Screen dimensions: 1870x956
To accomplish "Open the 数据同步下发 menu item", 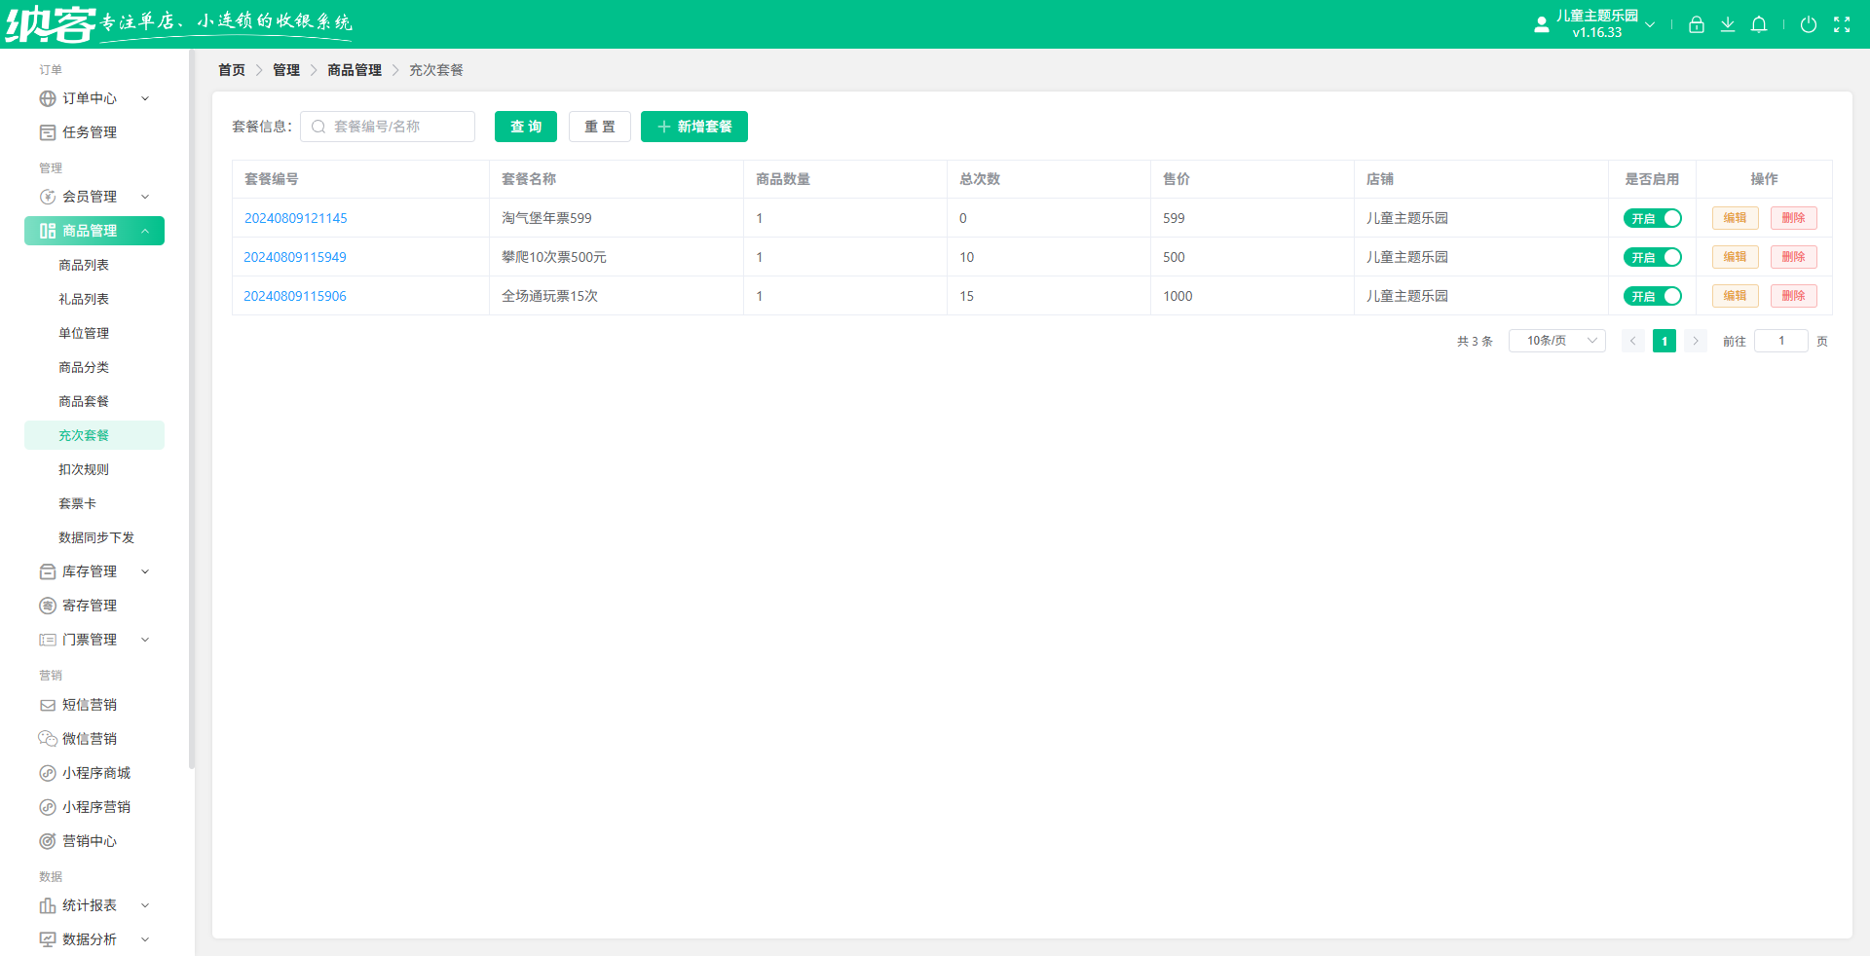I will click(x=94, y=537).
